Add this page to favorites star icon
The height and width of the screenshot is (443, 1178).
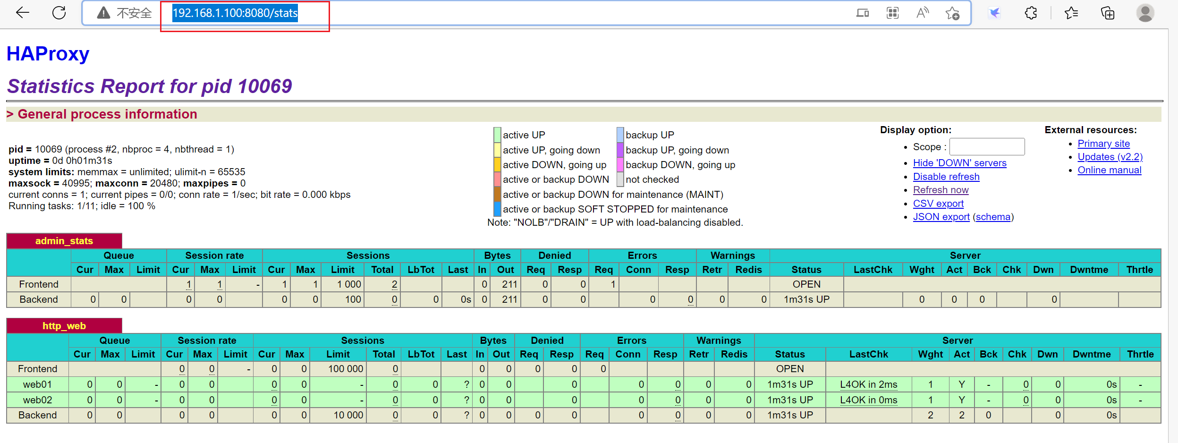(952, 13)
